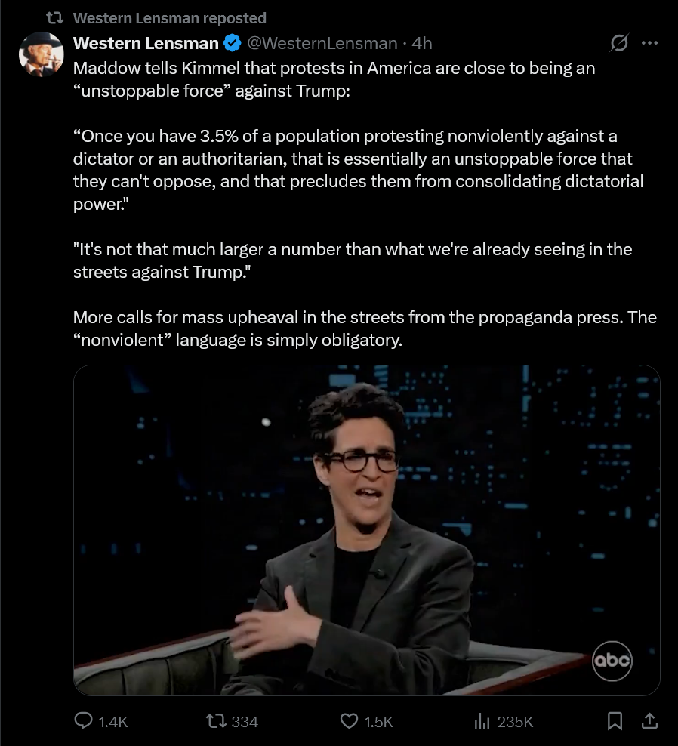
Task: Click the repost arrows icon below video
Action: coord(215,721)
